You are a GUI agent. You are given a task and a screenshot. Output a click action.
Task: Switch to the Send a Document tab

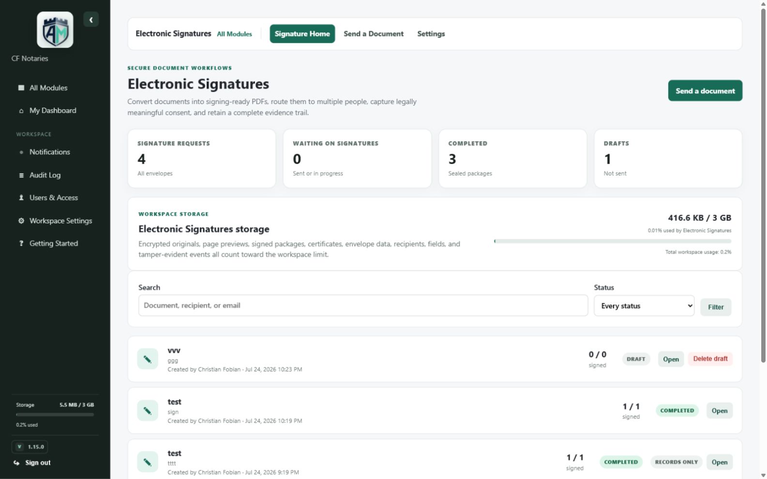tap(374, 34)
